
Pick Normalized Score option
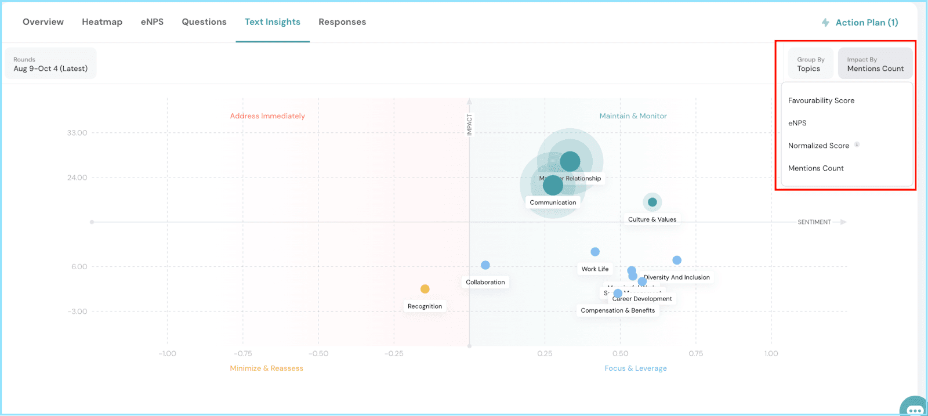[x=818, y=146]
